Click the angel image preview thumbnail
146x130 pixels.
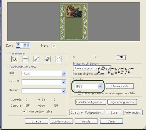pyautogui.click(x=74, y=22)
